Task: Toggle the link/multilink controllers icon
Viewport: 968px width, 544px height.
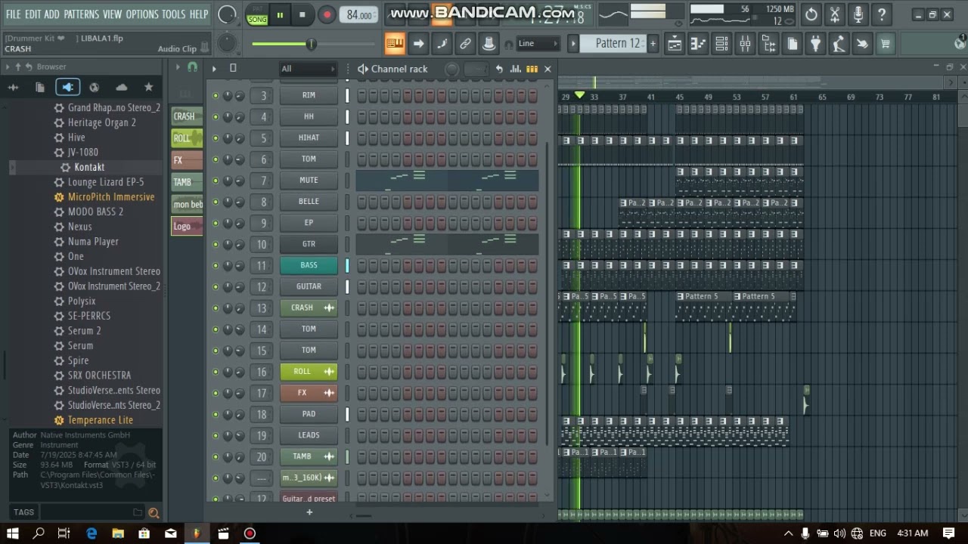Action: pyautogui.click(x=465, y=44)
